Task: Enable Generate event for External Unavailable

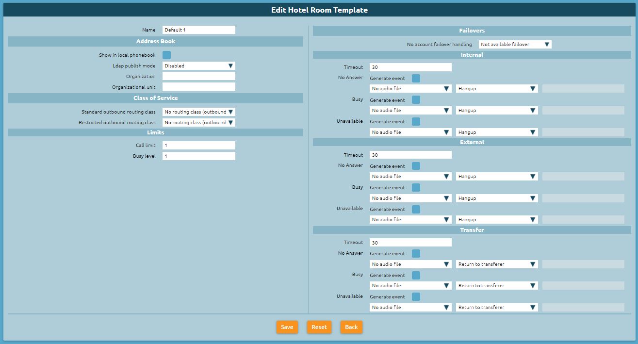Action: (x=416, y=209)
